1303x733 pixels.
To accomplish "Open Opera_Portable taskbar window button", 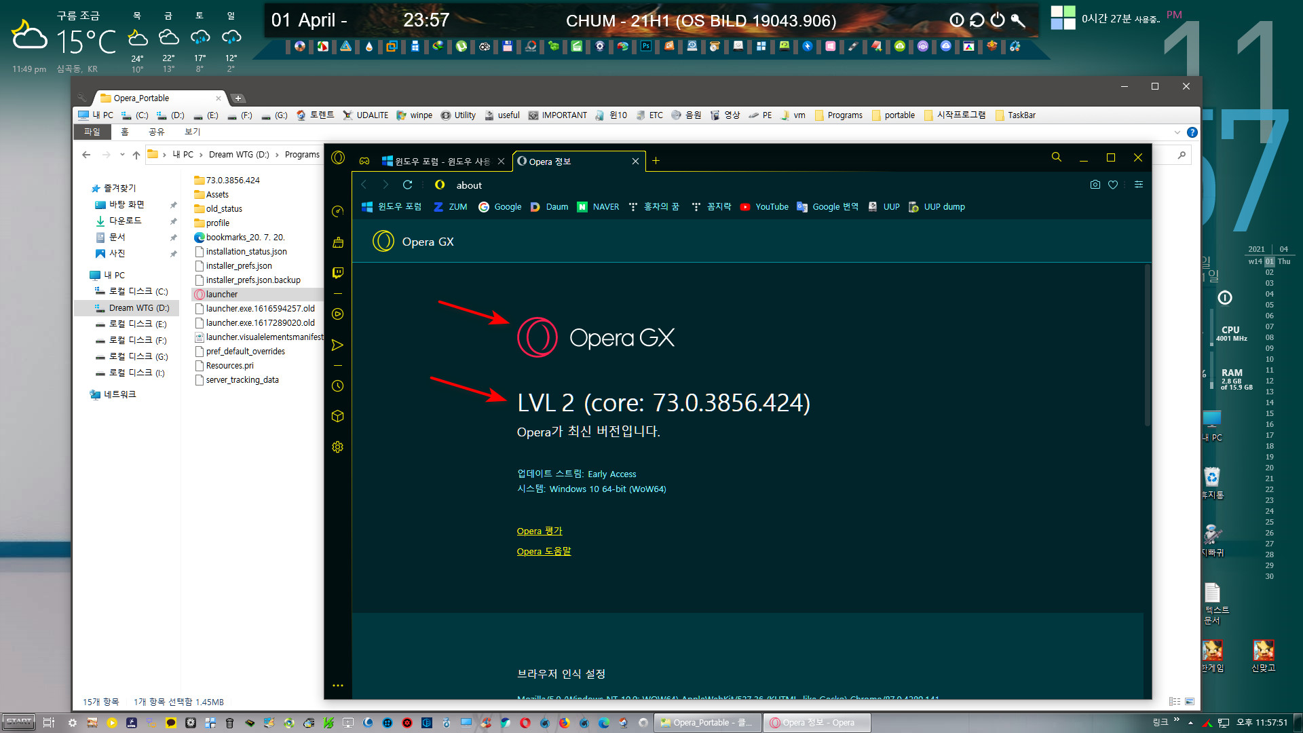I will coord(708,723).
